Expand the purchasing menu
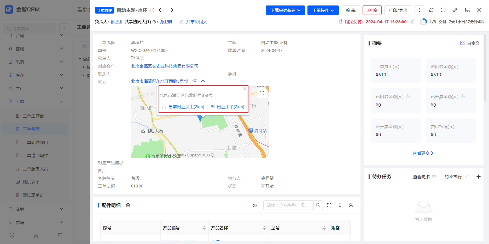489x244 pixels. pyautogui.click(x=36, y=62)
